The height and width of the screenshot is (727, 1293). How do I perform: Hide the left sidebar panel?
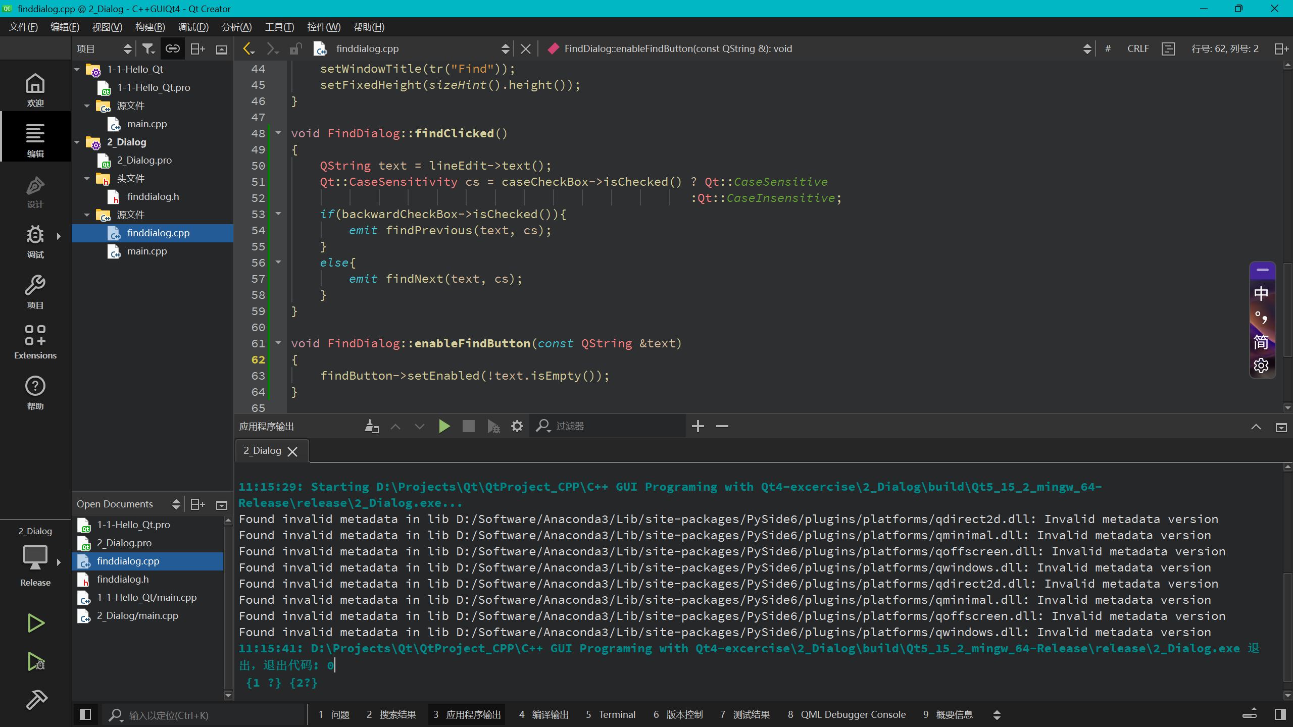[85, 714]
